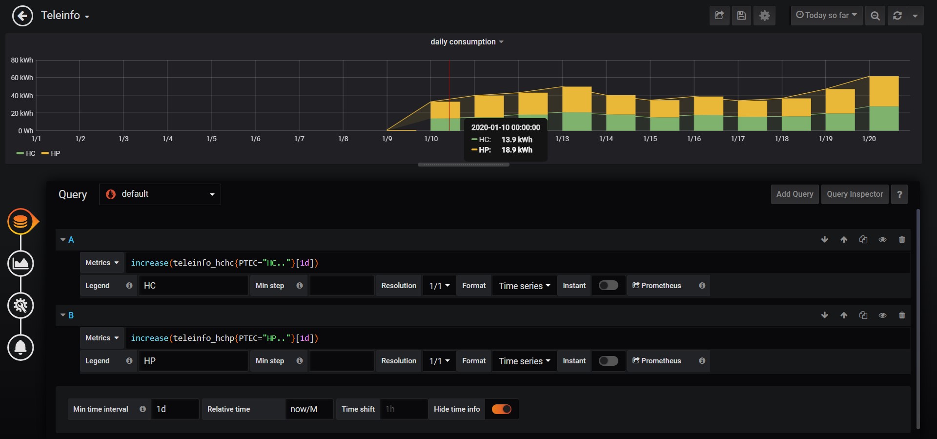This screenshot has width=937, height=439.
Task: Click the HP legend input field
Action: pos(193,361)
